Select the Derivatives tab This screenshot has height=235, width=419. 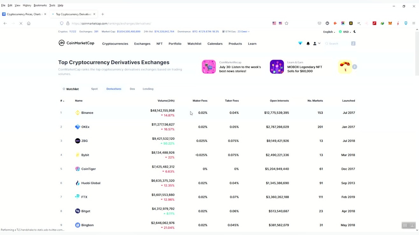point(114,89)
